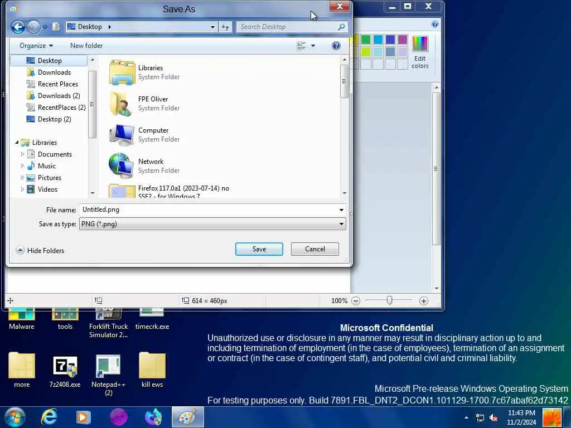Click the change view icon
Screen dimensions: 571x428
(x=301, y=46)
